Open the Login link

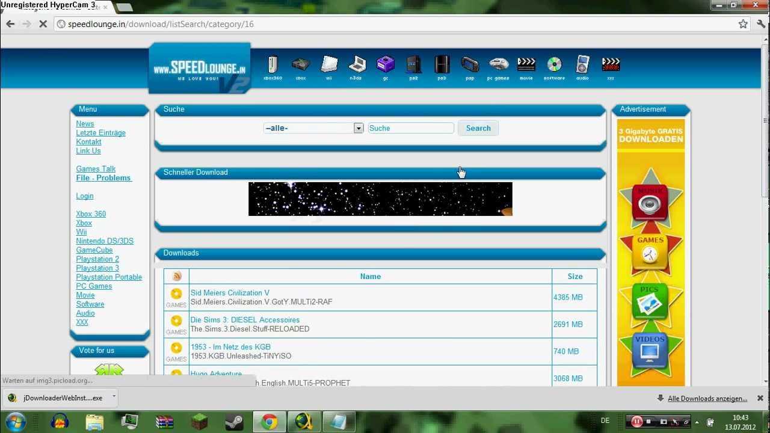click(x=84, y=196)
